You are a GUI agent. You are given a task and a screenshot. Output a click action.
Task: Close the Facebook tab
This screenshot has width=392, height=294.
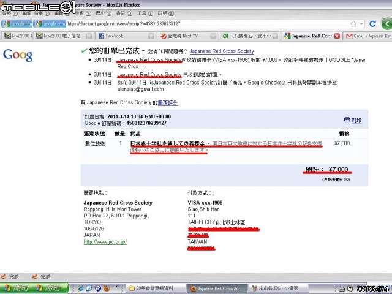(151, 36)
